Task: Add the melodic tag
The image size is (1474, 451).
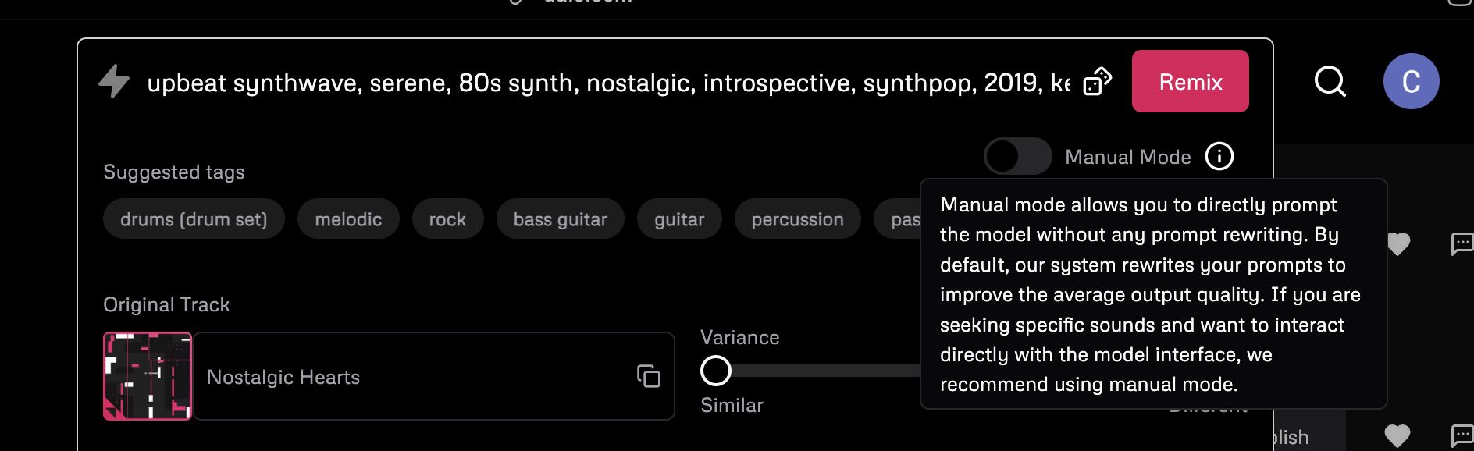Action: point(348,218)
